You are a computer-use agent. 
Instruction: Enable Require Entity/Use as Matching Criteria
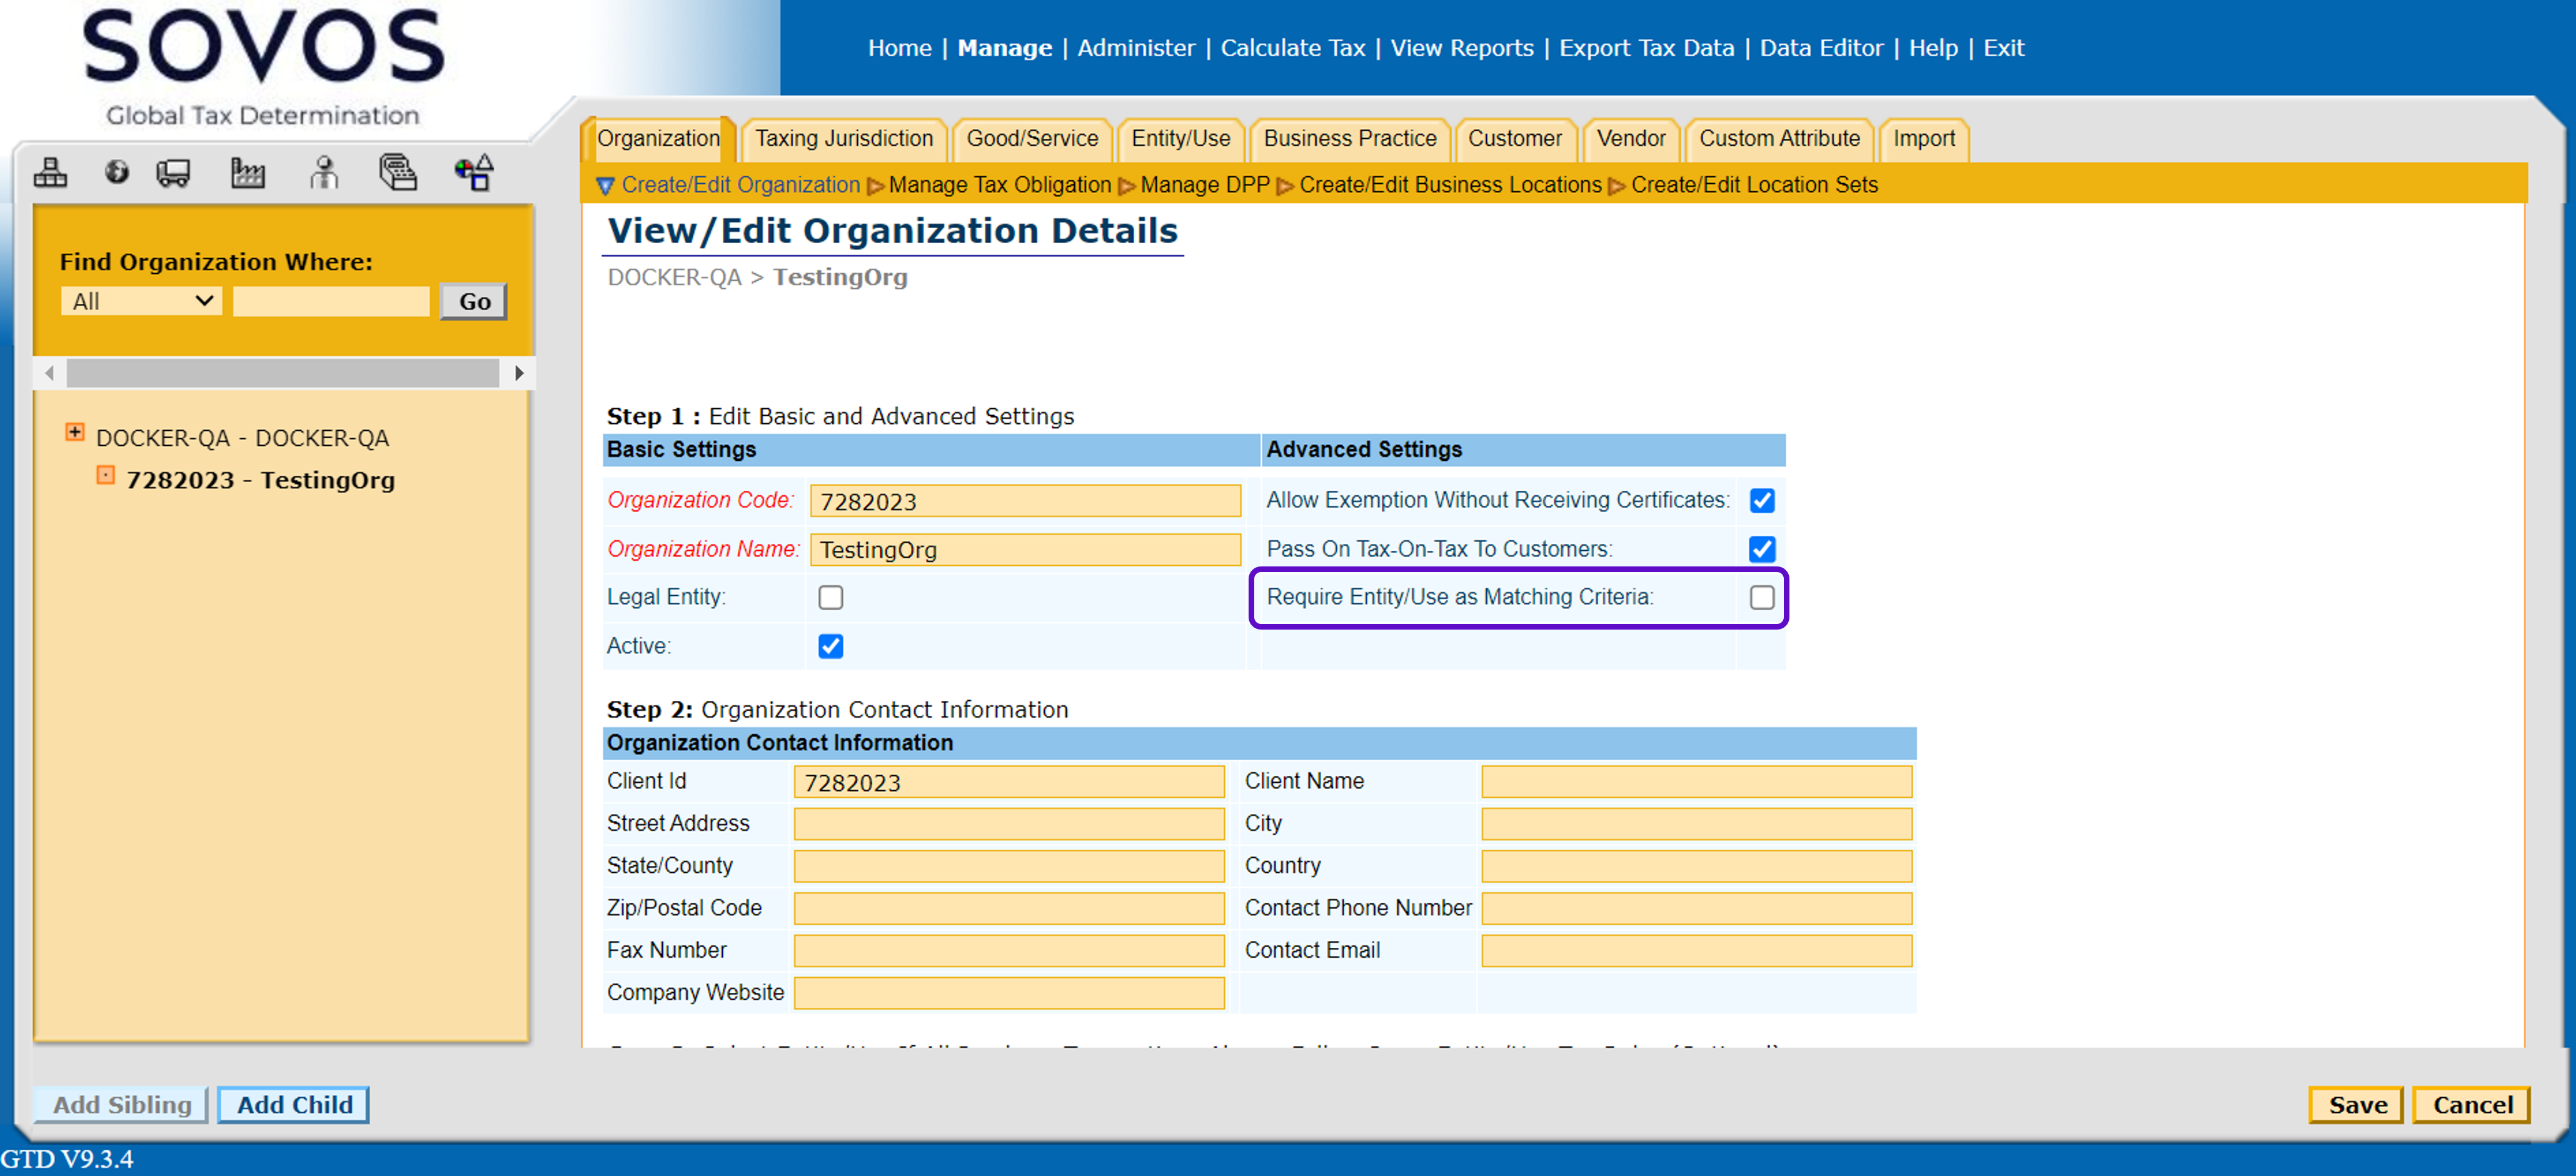tap(1761, 597)
